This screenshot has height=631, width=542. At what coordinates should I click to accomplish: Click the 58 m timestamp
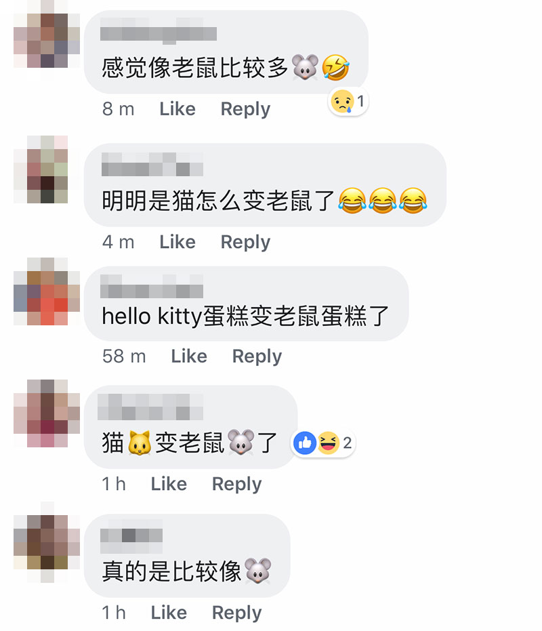point(124,357)
